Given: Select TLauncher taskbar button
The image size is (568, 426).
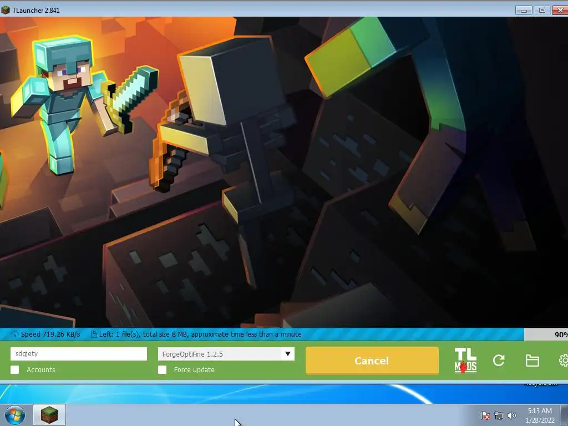Looking at the screenshot, I should pyautogui.click(x=49, y=415).
